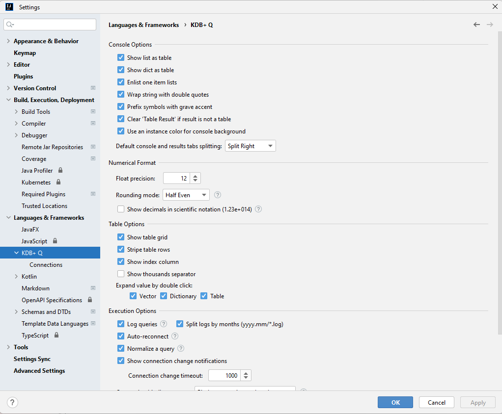502x414 pixels.
Task: Click the search magnifier icon in settings search
Action: point(10,25)
